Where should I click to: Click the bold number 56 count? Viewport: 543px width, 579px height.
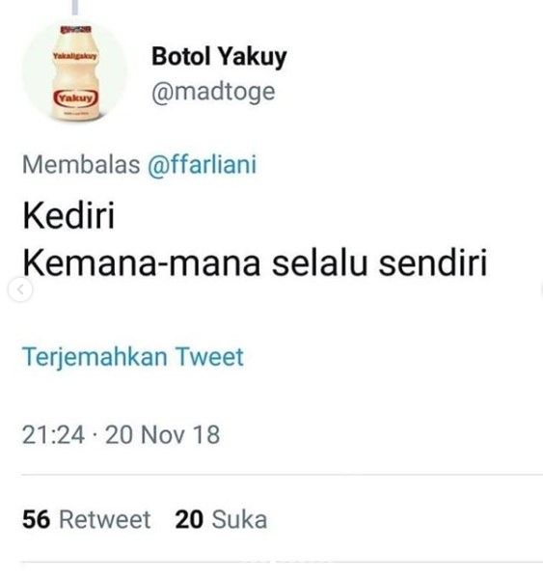point(37,519)
